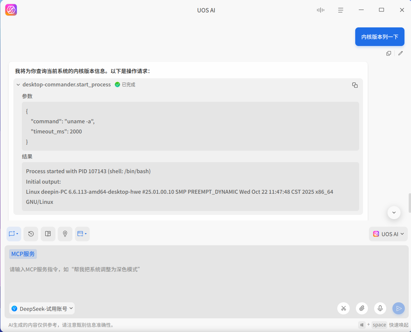
Task: Copy the sent user message
Action: click(388, 53)
